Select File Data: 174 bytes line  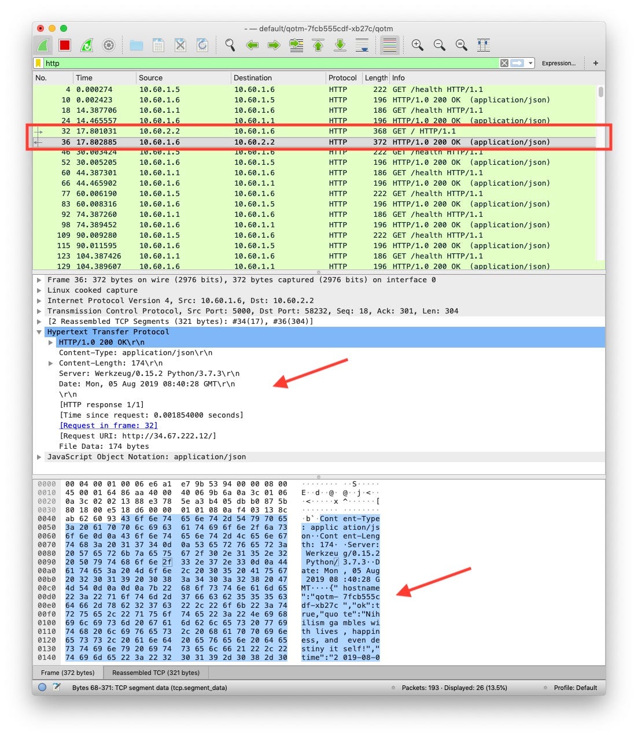(x=104, y=447)
